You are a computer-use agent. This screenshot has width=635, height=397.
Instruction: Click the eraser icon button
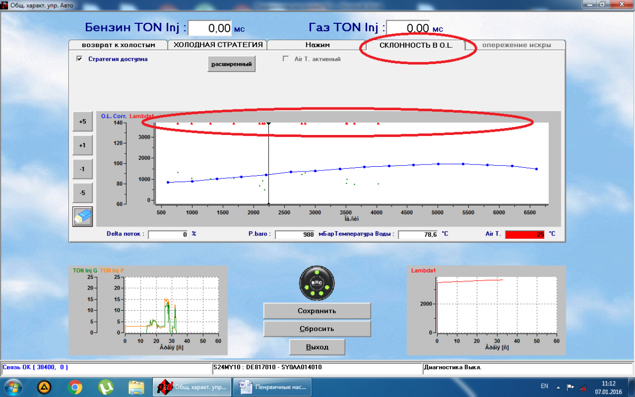(x=83, y=216)
